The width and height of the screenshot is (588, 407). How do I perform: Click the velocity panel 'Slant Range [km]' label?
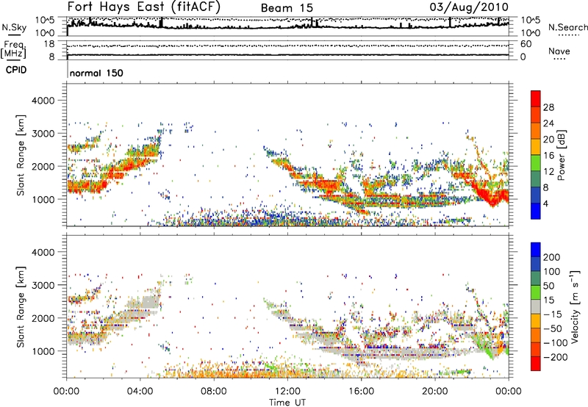[21, 307]
